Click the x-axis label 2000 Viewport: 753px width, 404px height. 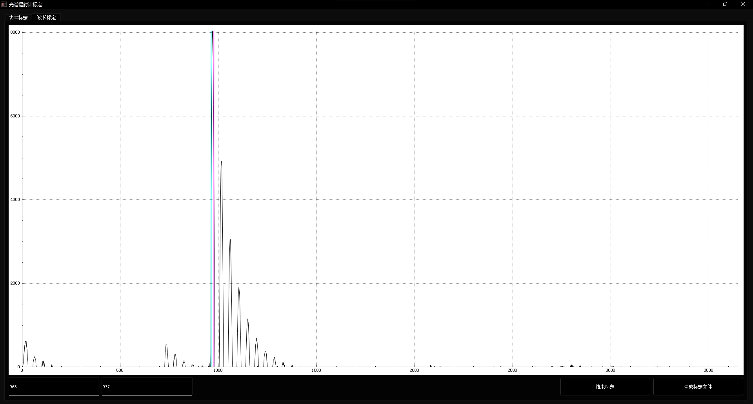[x=414, y=370]
